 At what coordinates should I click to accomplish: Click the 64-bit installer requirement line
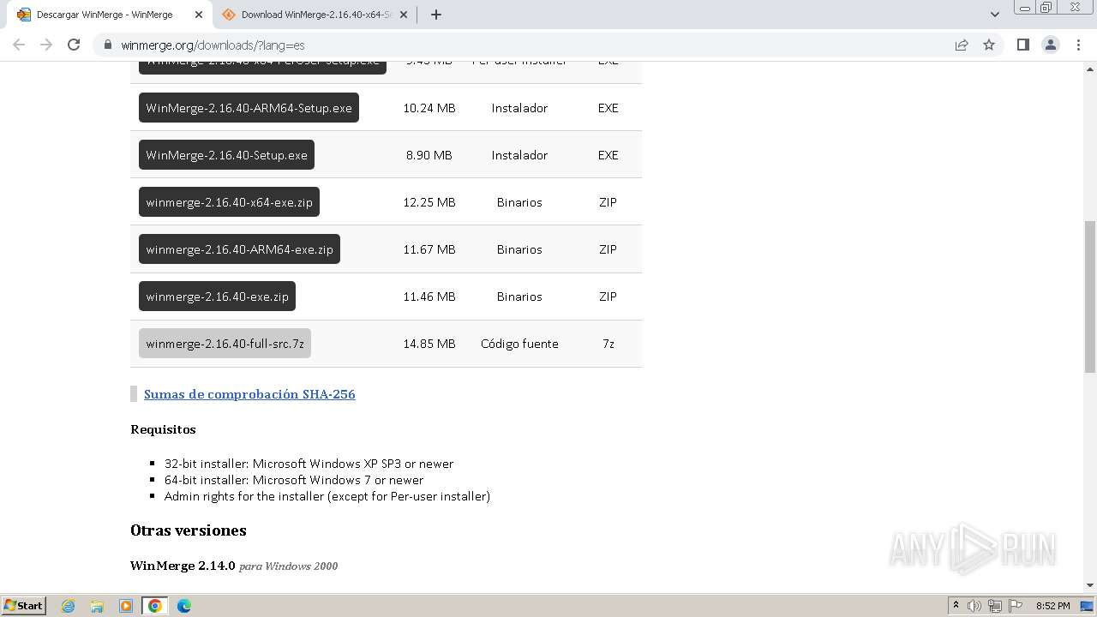coord(294,480)
